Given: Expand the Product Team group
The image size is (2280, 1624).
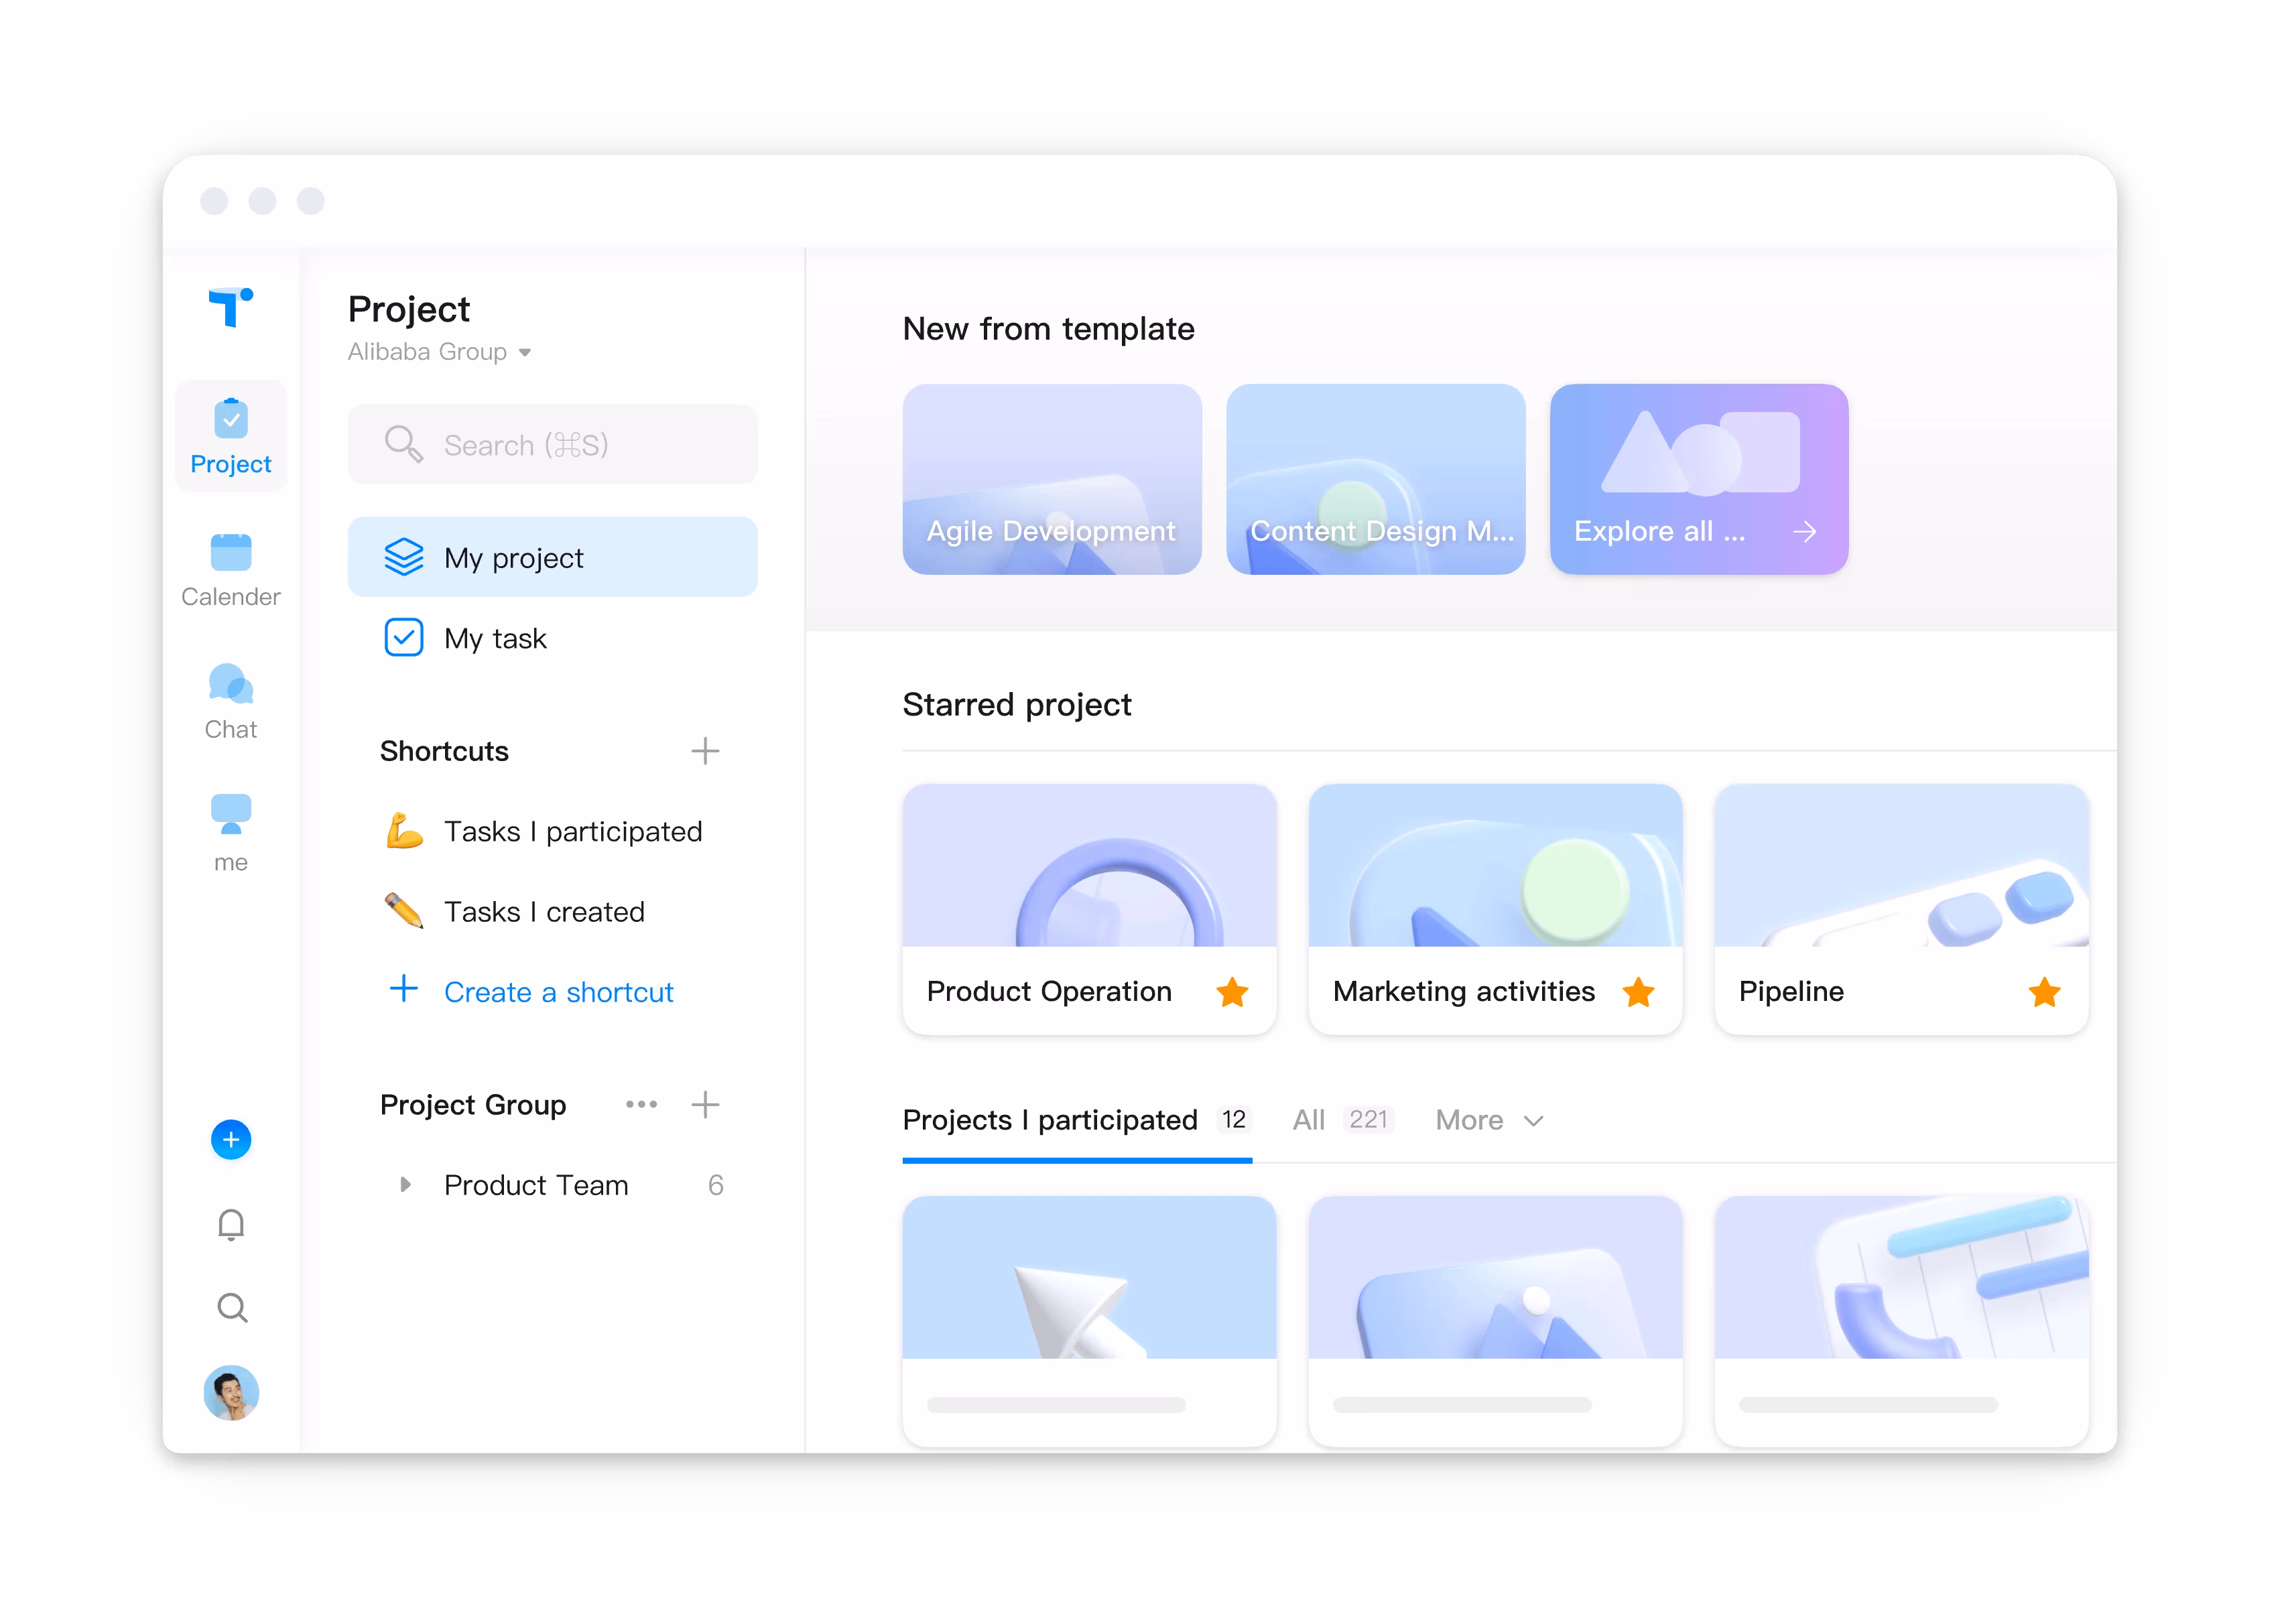Looking at the screenshot, I should tap(405, 1185).
